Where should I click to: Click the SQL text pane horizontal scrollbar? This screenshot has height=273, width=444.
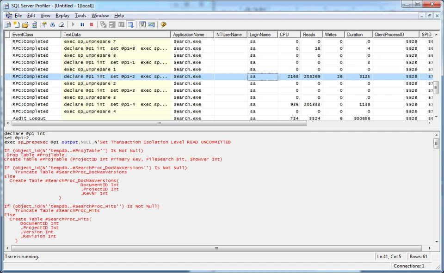tap(216, 248)
